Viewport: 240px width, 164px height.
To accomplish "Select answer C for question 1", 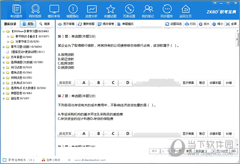I will [x=111, y=83].
